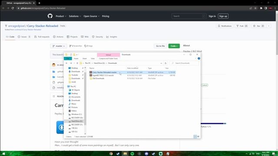Open Open Source dropdown in GitHub header
The height and width of the screenshot is (156, 278).
(x=92, y=16)
